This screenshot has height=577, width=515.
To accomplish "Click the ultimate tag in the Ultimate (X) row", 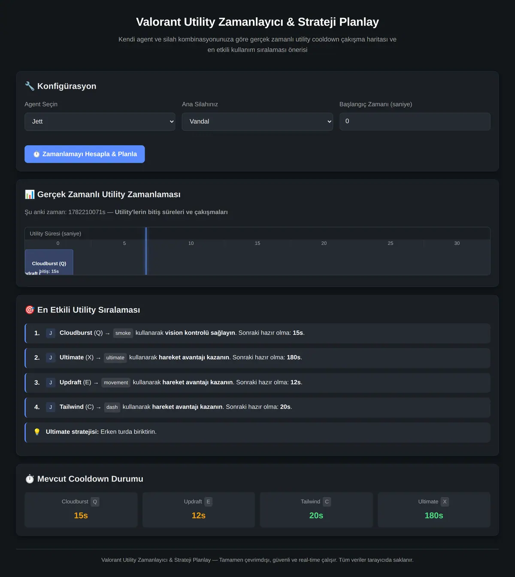I will coord(115,358).
